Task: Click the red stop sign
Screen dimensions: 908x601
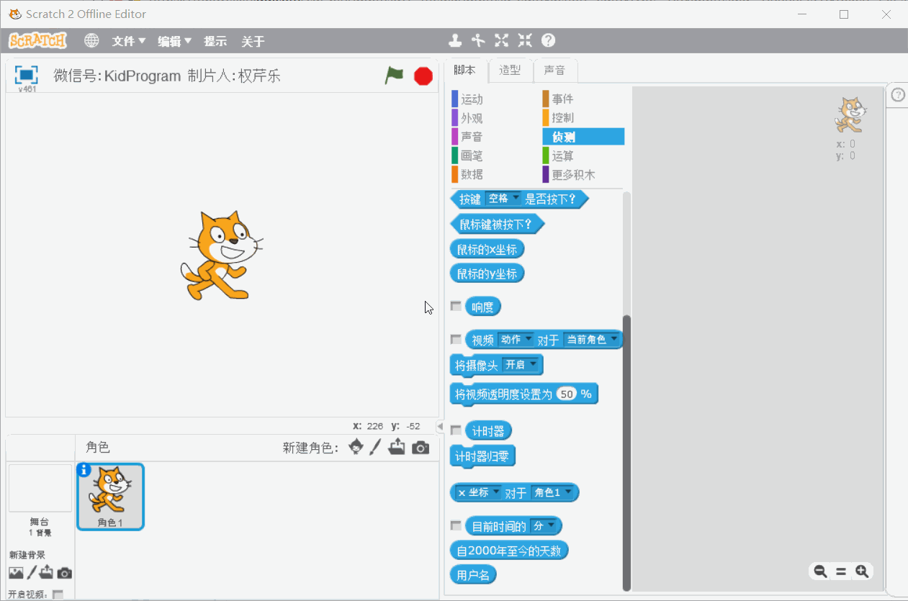Action: point(423,76)
